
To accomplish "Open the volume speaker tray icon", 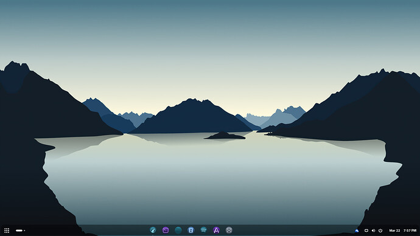I will point(373,231).
